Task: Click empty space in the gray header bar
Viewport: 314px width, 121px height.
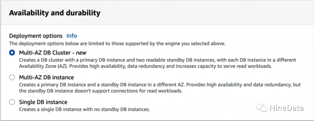Action: (x=204, y=13)
